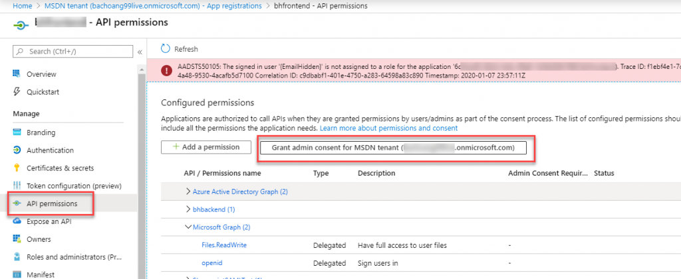
Task: Click 'Have full access to user files' description
Action: tap(402, 245)
